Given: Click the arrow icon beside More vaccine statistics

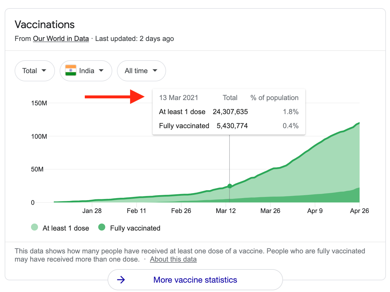Looking at the screenshot, I should point(121,280).
